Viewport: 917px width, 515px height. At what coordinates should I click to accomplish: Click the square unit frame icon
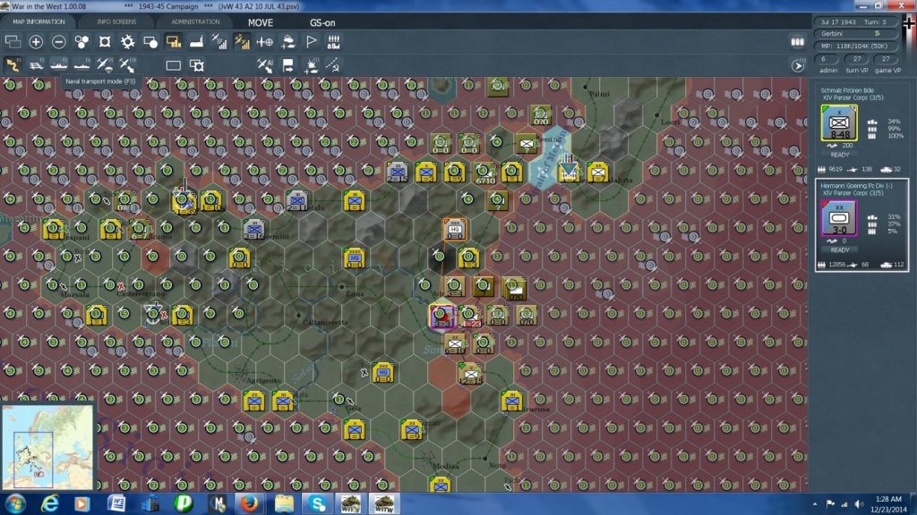pos(104,41)
